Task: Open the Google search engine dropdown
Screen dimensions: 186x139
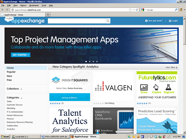Action: click(143, 10)
